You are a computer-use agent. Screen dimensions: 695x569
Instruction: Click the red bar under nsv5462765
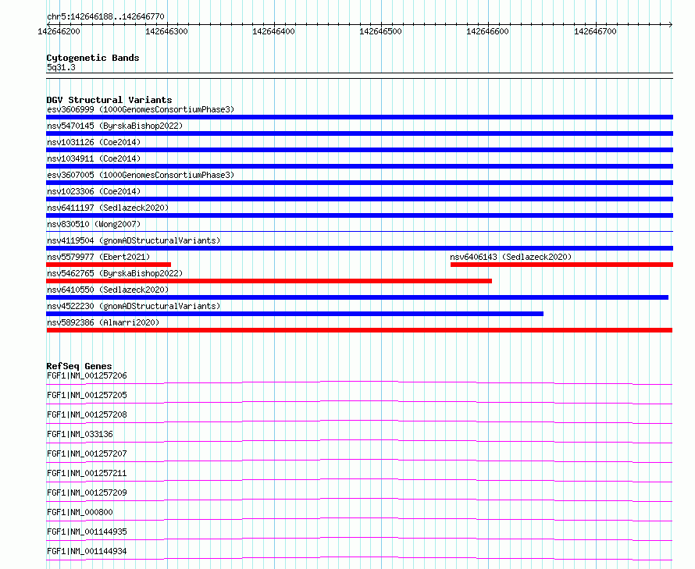coord(269,281)
